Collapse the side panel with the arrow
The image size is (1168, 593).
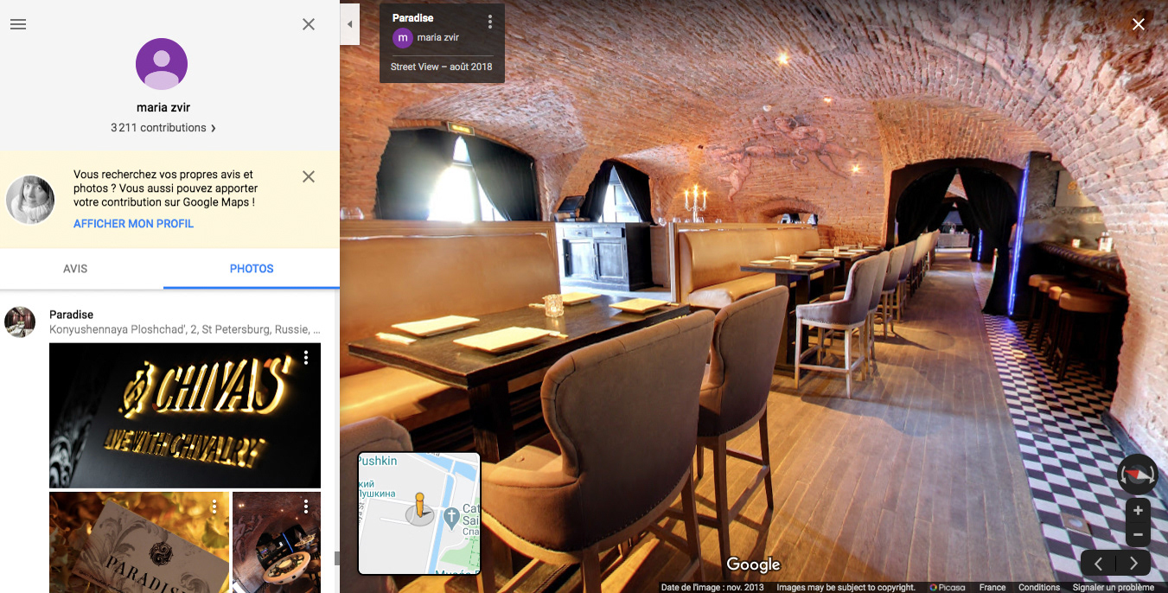[349, 24]
